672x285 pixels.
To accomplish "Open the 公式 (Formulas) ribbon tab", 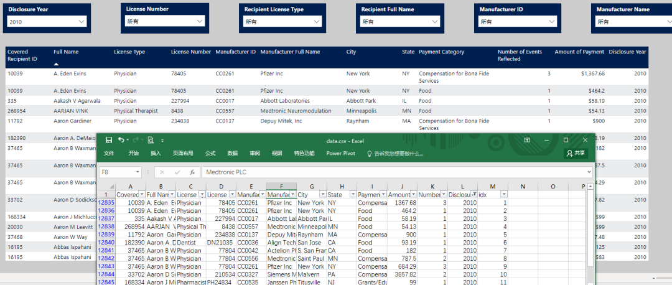I will tap(210, 154).
